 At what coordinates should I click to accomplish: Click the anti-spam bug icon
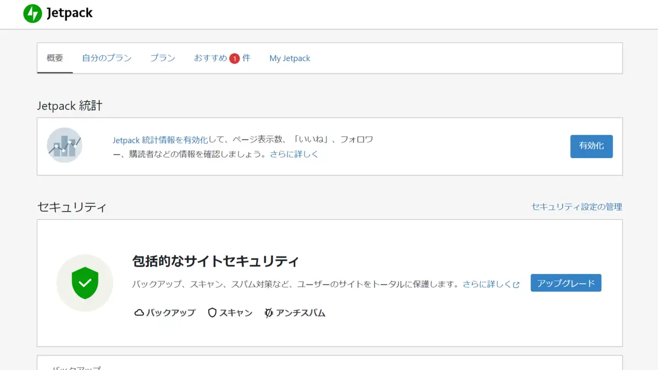[269, 312]
